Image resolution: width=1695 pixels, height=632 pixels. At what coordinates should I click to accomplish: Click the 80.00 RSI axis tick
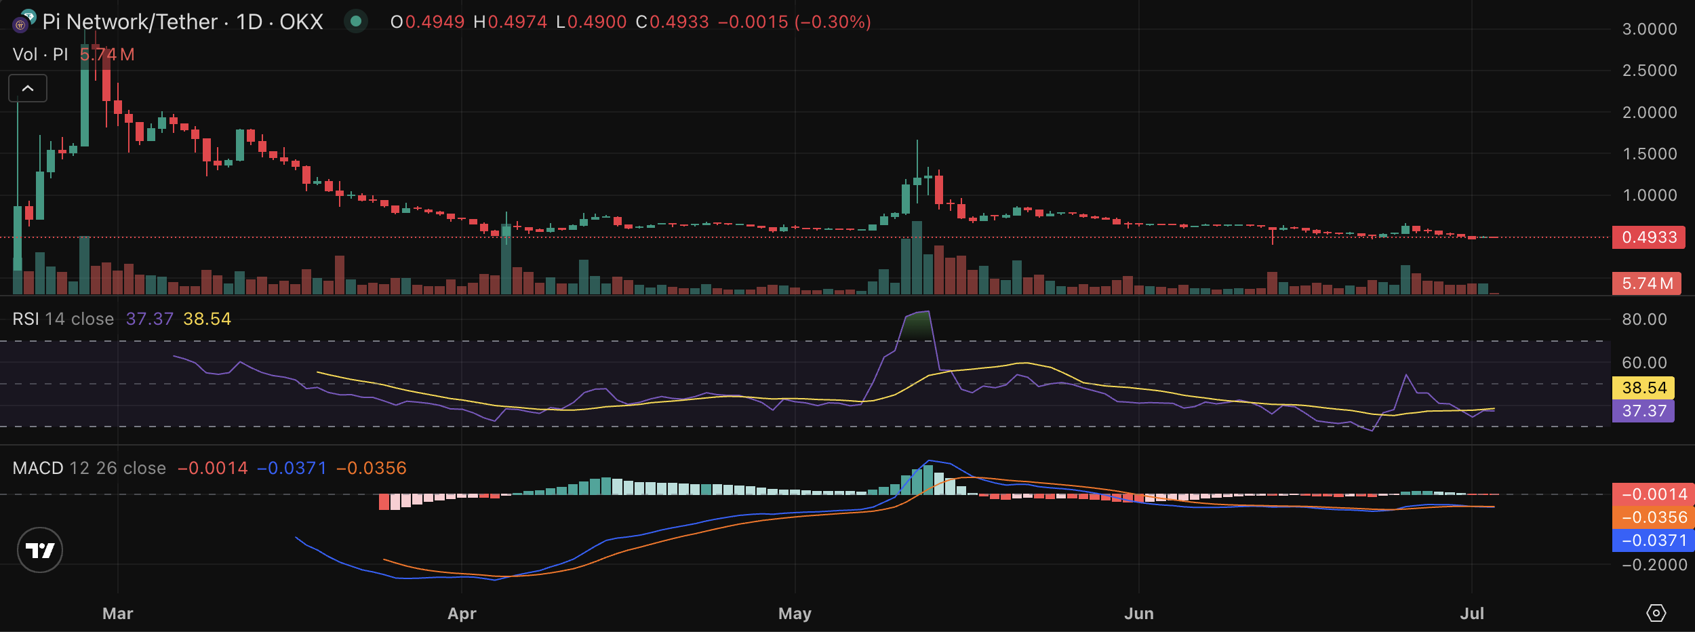coord(1644,319)
